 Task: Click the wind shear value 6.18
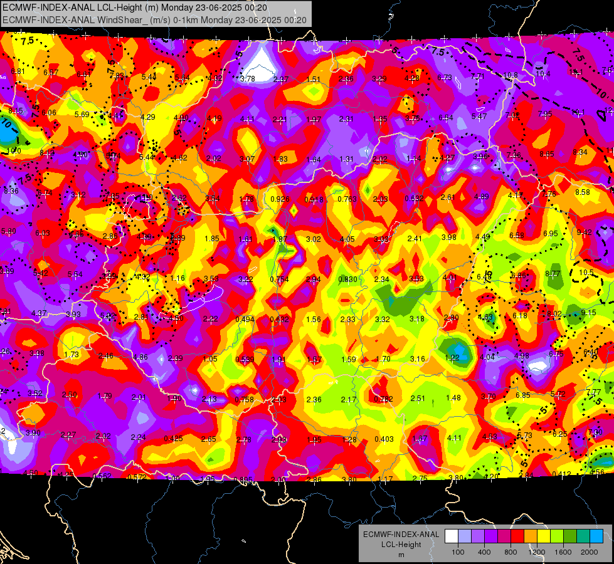520,315
